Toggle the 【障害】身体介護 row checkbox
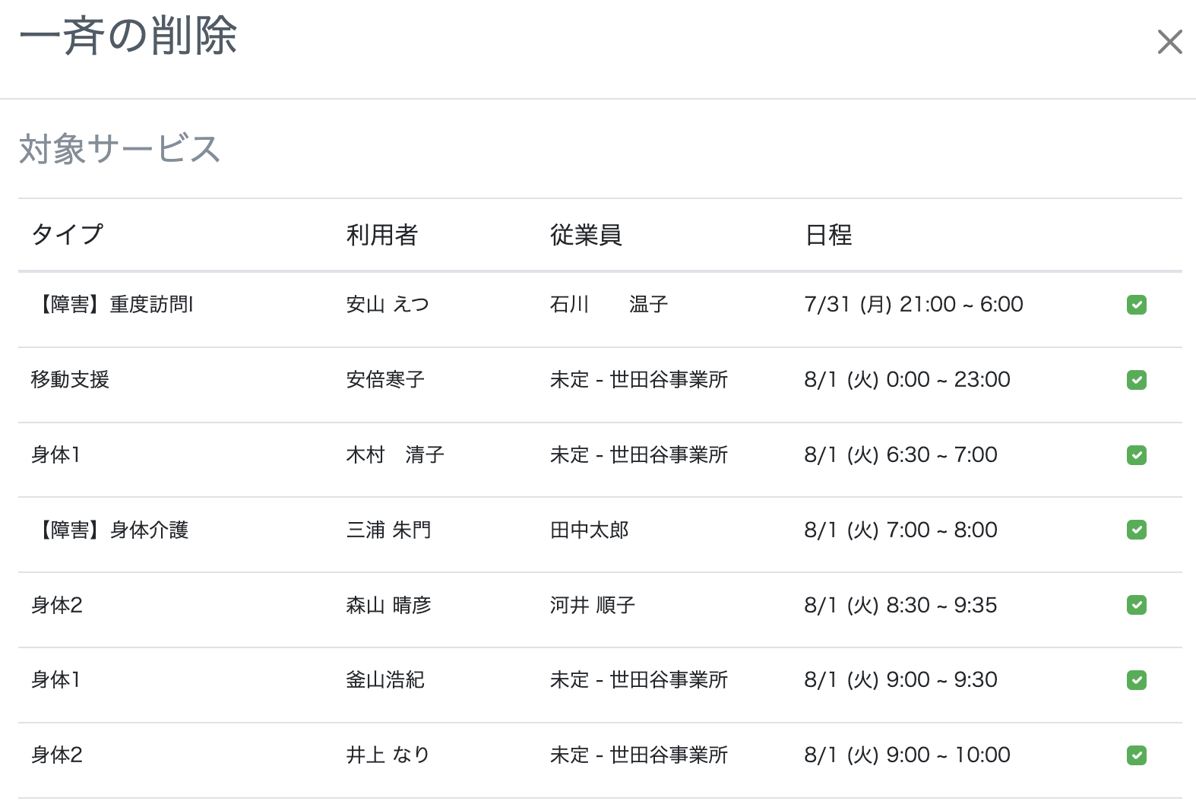 pos(1136,529)
